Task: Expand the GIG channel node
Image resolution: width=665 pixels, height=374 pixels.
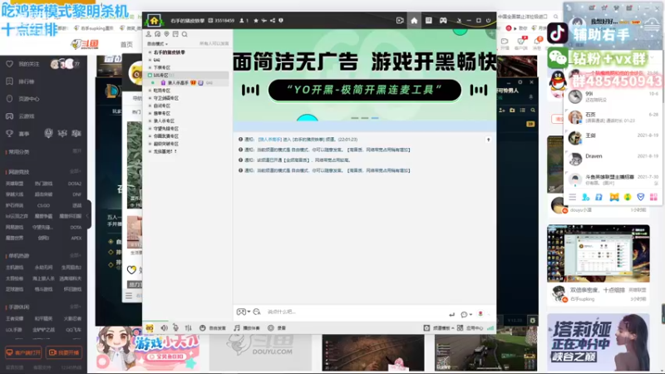Action: [x=150, y=60]
